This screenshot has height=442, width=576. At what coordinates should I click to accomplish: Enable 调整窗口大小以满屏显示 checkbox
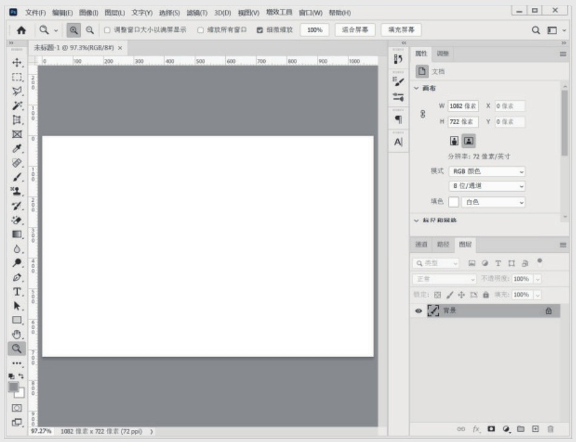(107, 30)
